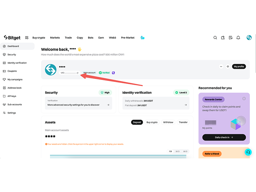
Task: Open the profile avatar in top bar
Action: coord(249,37)
